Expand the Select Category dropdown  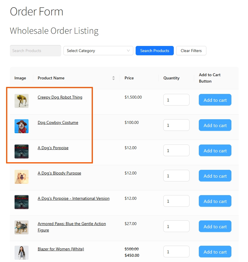click(x=98, y=51)
